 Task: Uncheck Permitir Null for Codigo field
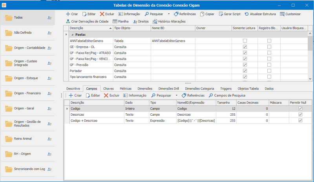(x=300, y=109)
